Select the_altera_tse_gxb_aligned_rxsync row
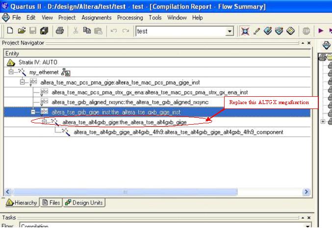Viewport: 332px width, 245px height. pos(157,102)
